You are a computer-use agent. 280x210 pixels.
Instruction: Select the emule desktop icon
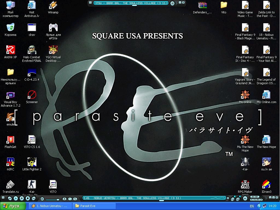click(x=10, y=119)
